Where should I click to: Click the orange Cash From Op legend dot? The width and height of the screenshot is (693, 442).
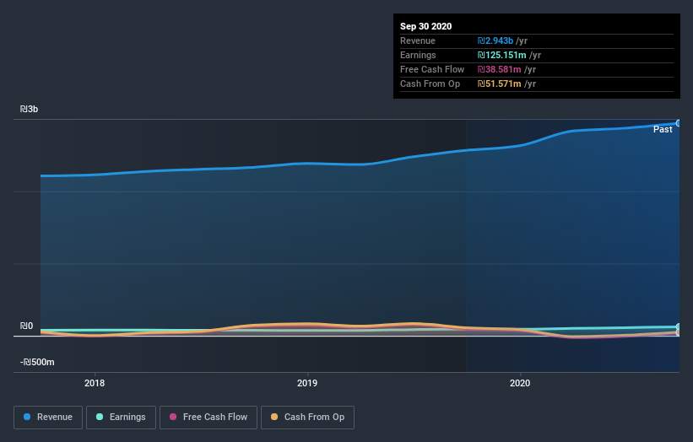coord(274,417)
